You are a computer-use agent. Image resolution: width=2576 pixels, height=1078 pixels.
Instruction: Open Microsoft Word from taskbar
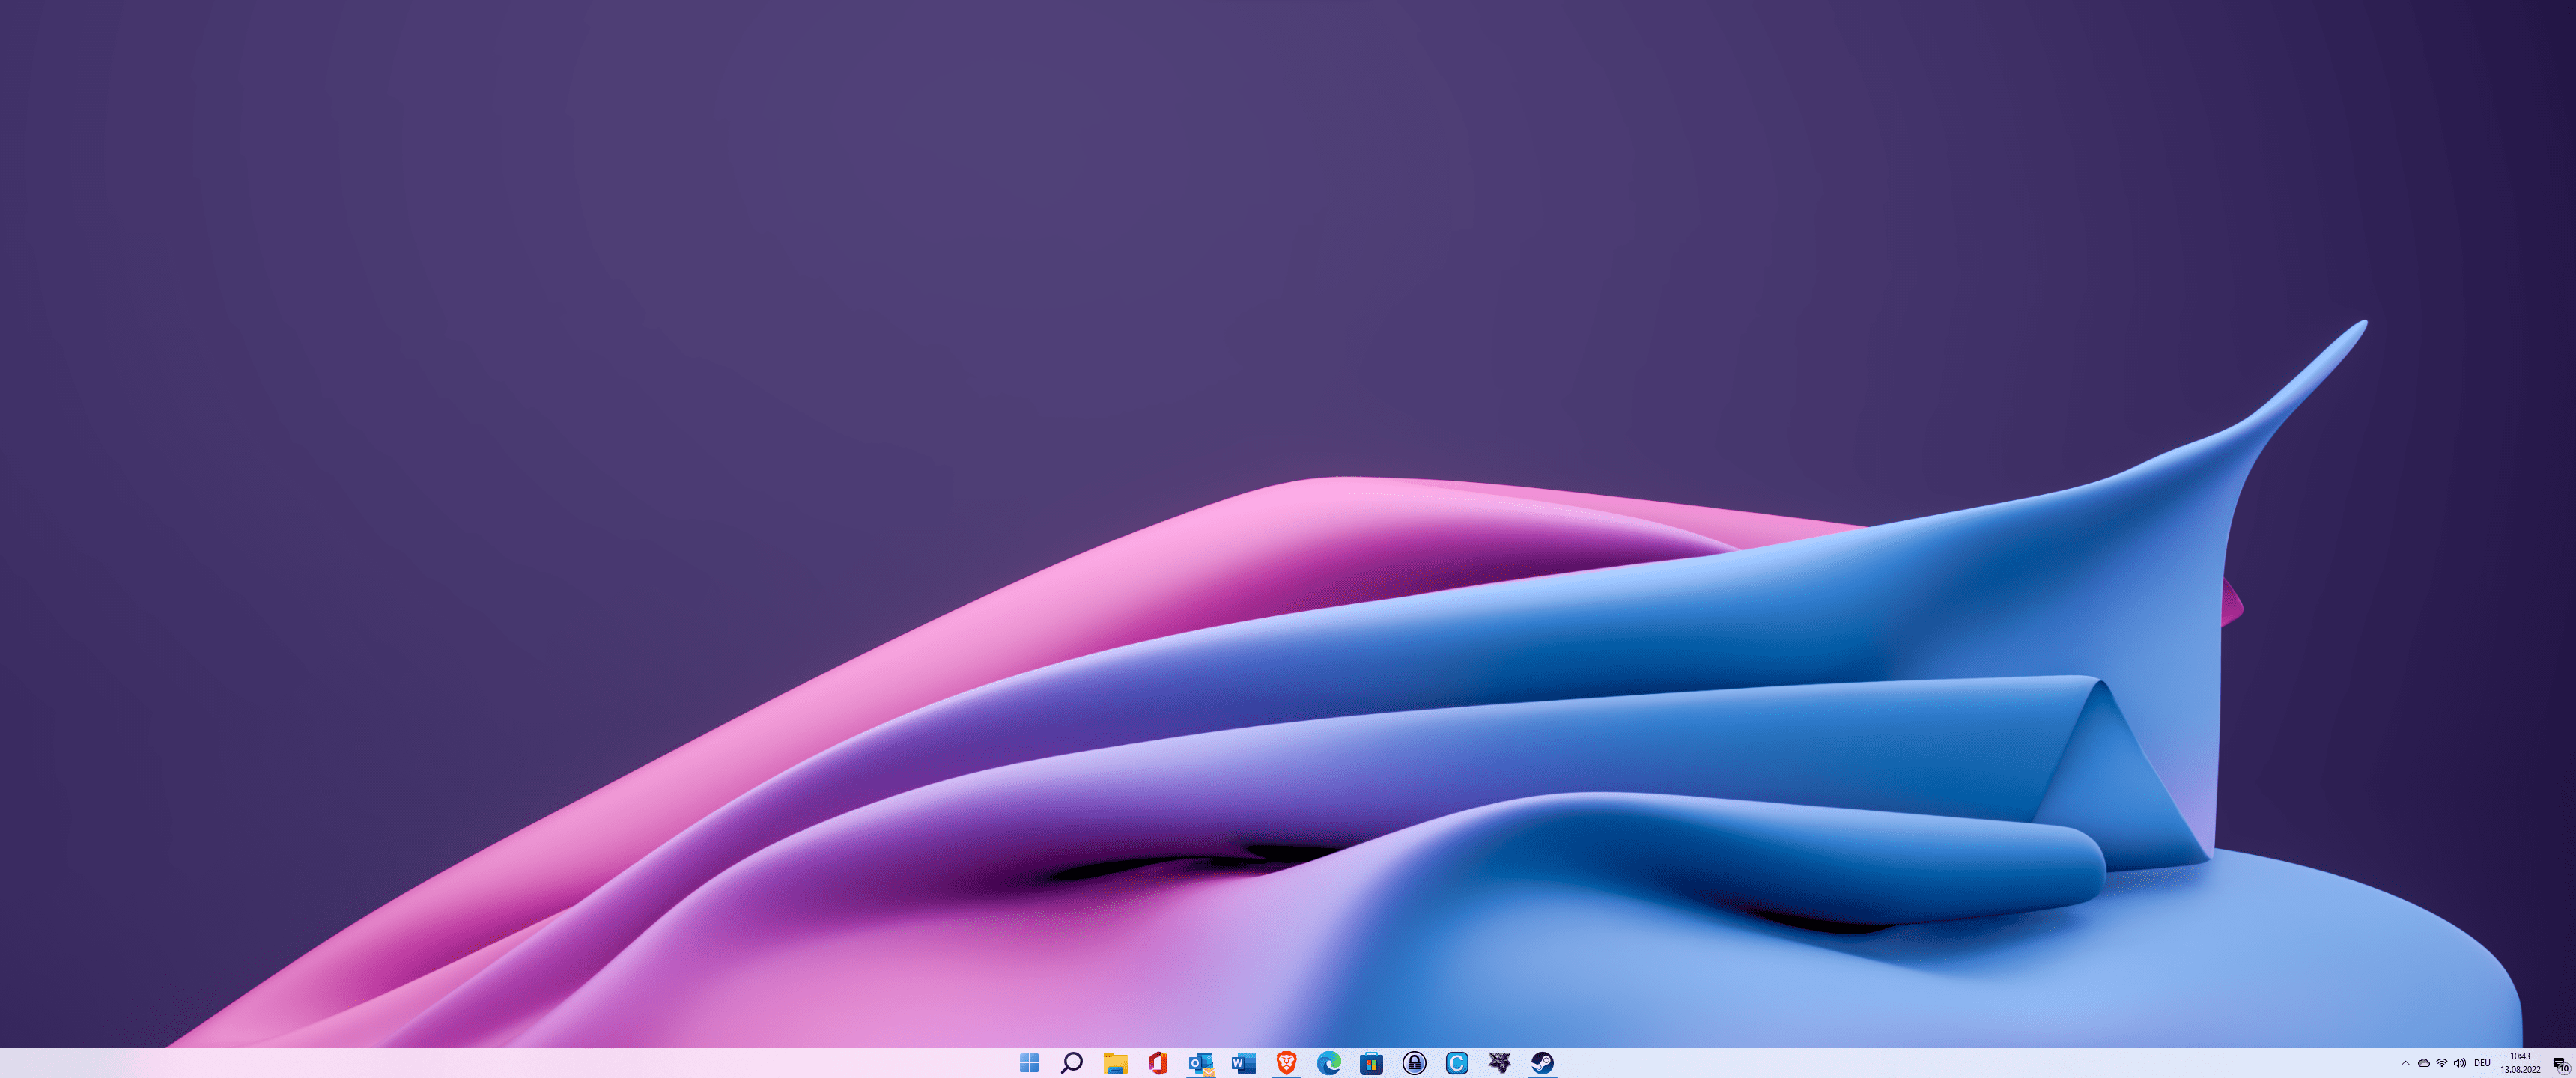click(1243, 1063)
